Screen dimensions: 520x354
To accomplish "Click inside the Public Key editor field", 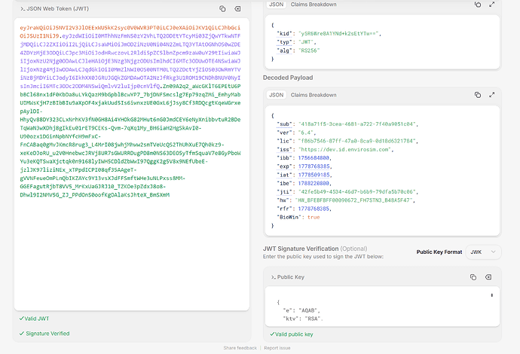I will 382,307.
